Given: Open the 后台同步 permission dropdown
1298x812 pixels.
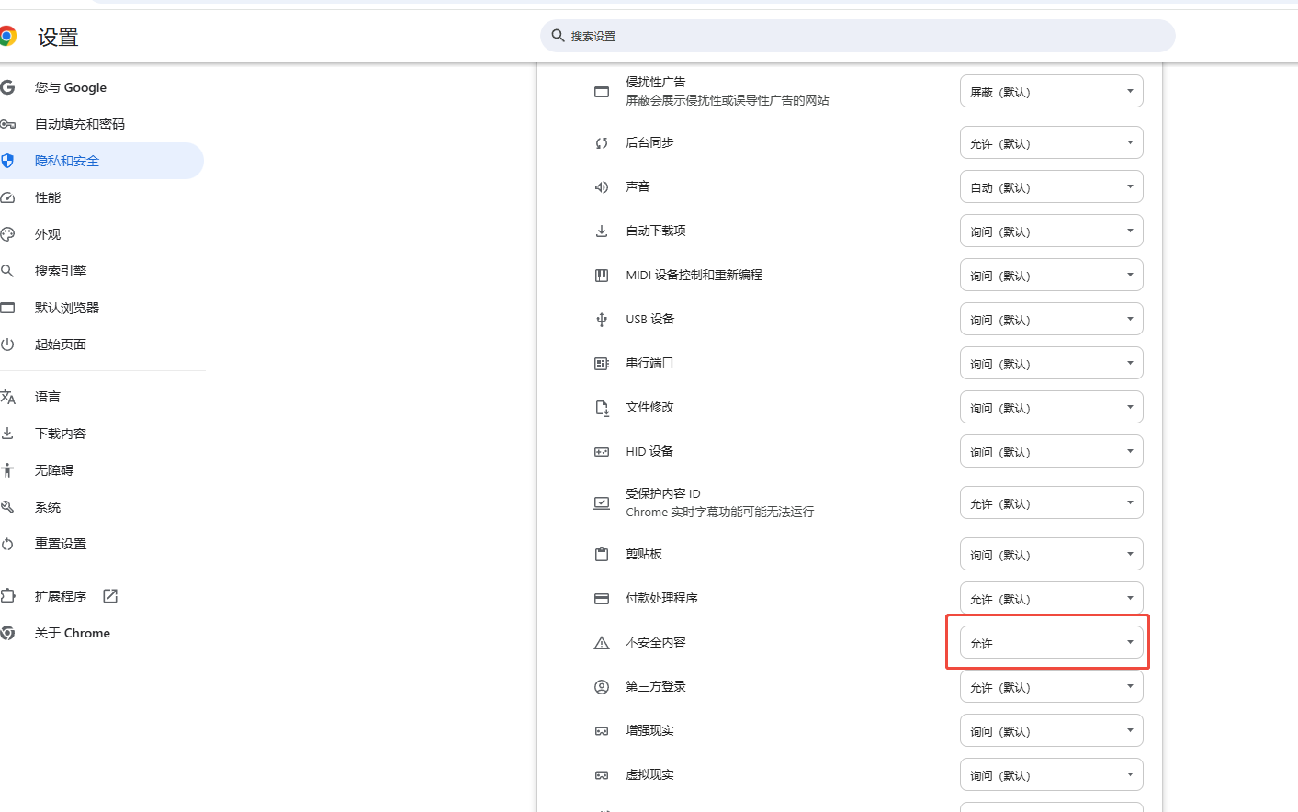Looking at the screenshot, I should 1052,142.
